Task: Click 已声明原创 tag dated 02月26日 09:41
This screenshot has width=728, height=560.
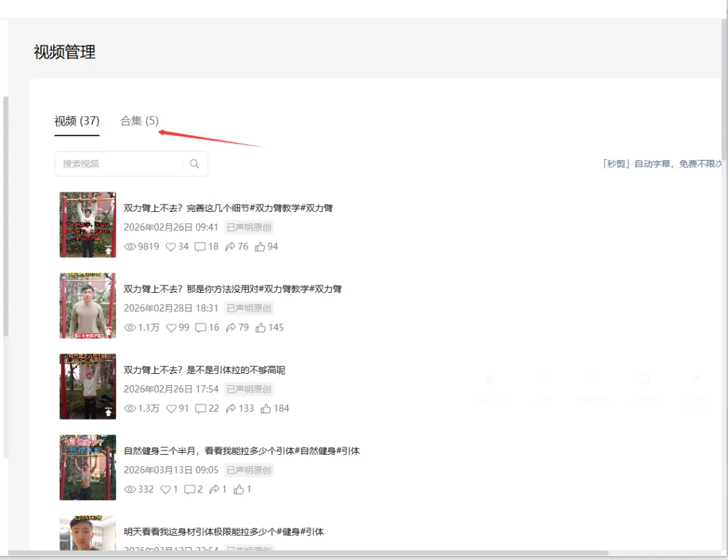Action: click(x=249, y=227)
